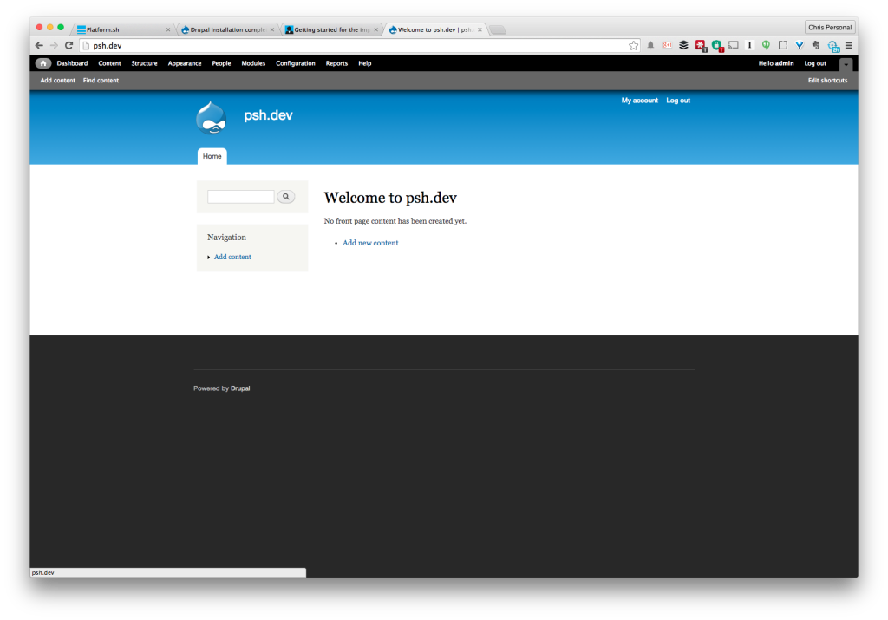Open the Buffer stacked layers extension
The height and width of the screenshot is (620, 888).
pyautogui.click(x=683, y=45)
